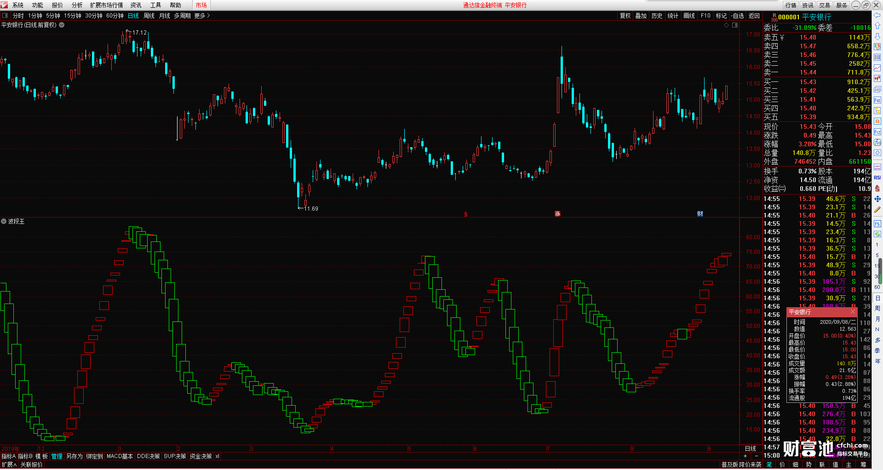Expand the 扩展 panel at bottom-left
This screenshot has height=470, width=883.
(x=9, y=465)
